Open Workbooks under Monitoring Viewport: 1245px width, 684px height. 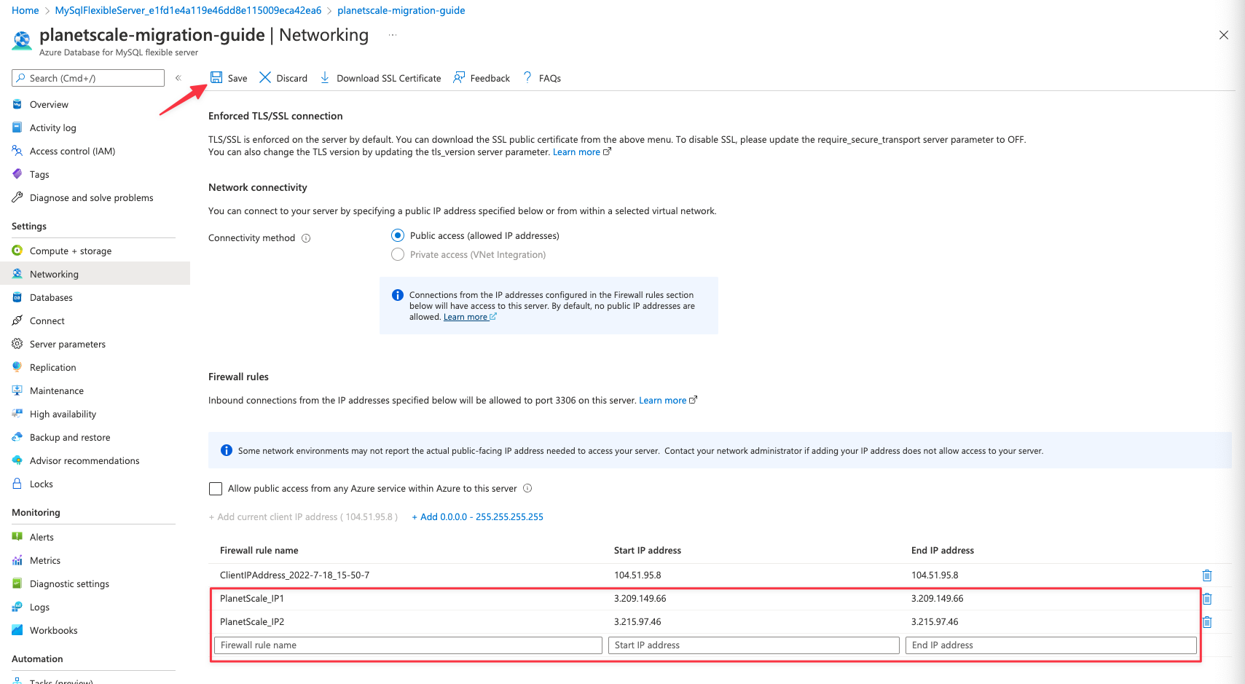[x=53, y=629]
